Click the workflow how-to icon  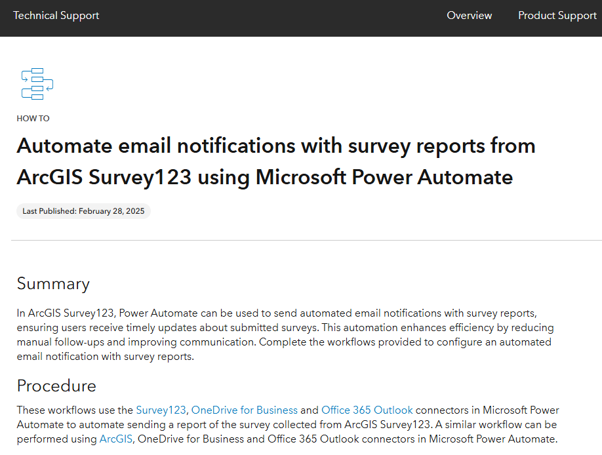[37, 84]
